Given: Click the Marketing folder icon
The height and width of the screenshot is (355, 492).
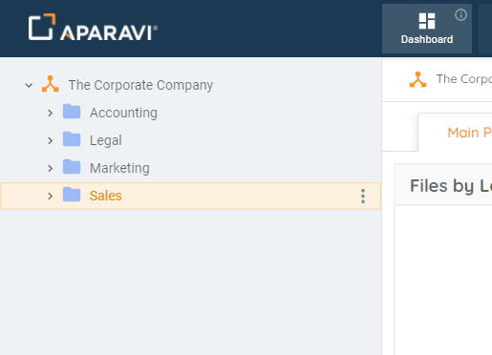Looking at the screenshot, I should point(72,167).
